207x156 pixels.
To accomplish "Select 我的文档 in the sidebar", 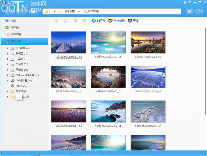I will coord(16,34).
